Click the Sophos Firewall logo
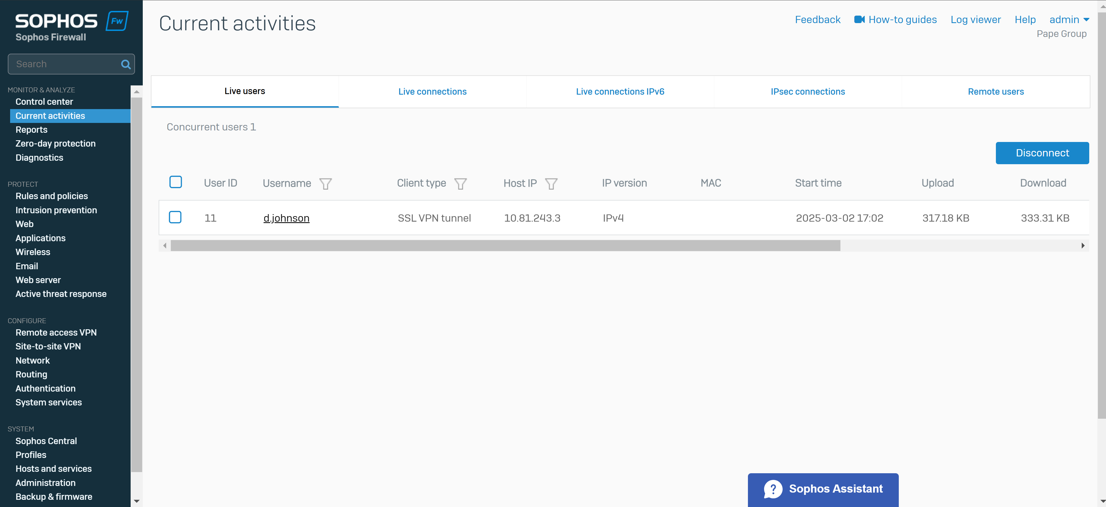This screenshot has width=1106, height=507. (72, 27)
